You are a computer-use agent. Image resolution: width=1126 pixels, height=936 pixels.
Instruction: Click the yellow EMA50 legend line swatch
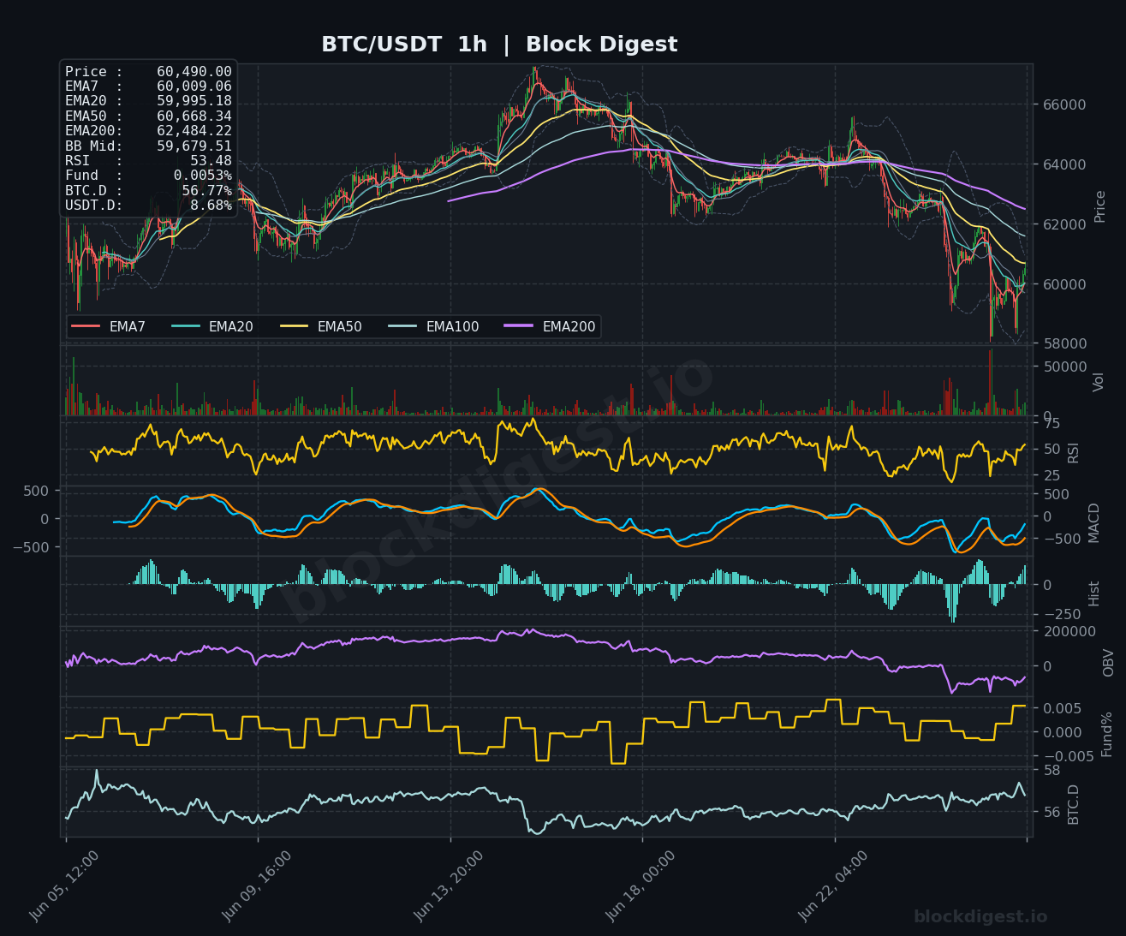click(295, 327)
